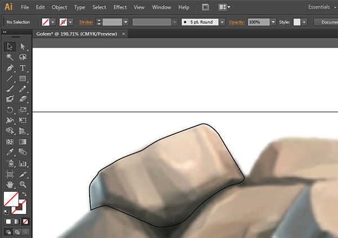Viewport: 338px width, 238px height.
Task: Open the Window menu
Action: click(x=162, y=7)
